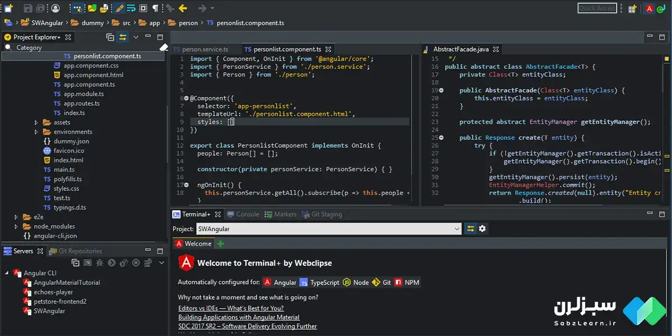Collapse all in Project Explorer+ toolbar
Screen dimensions: 672x336
pos(110,37)
